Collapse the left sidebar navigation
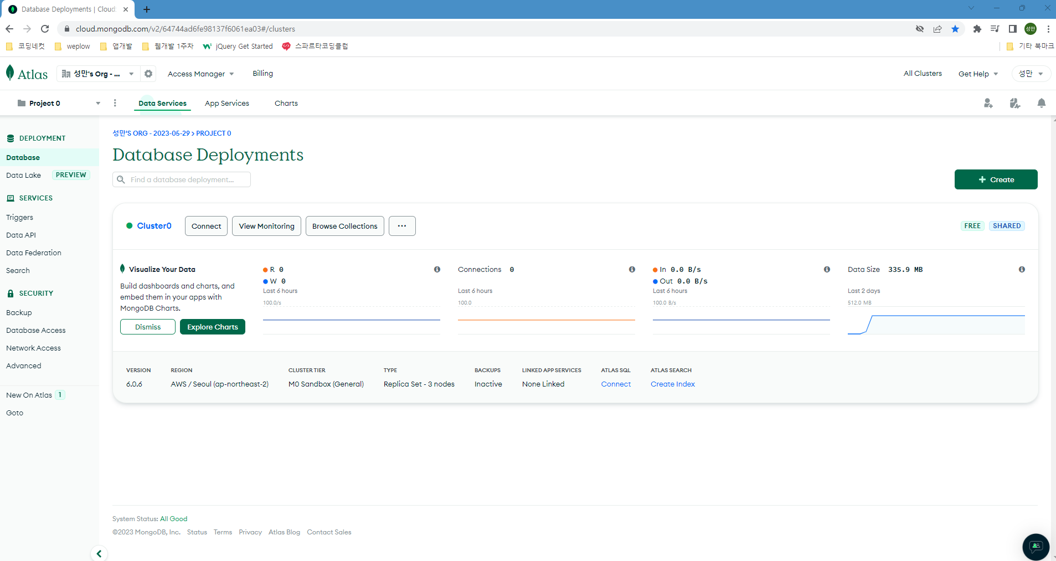The width and height of the screenshot is (1056, 561). (99, 553)
